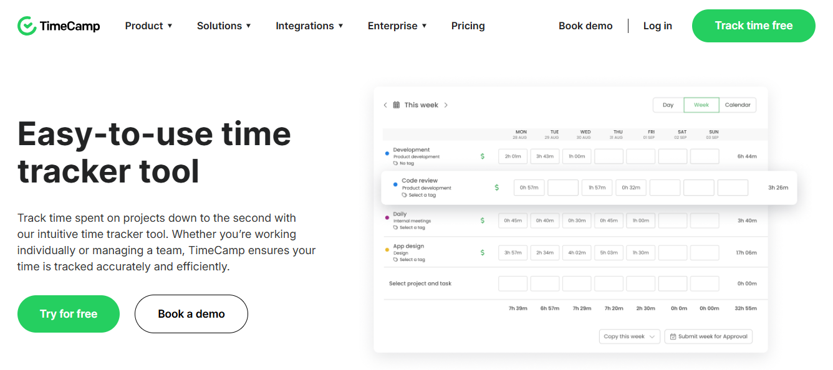
Task: Open the Log in link
Action: (658, 26)
